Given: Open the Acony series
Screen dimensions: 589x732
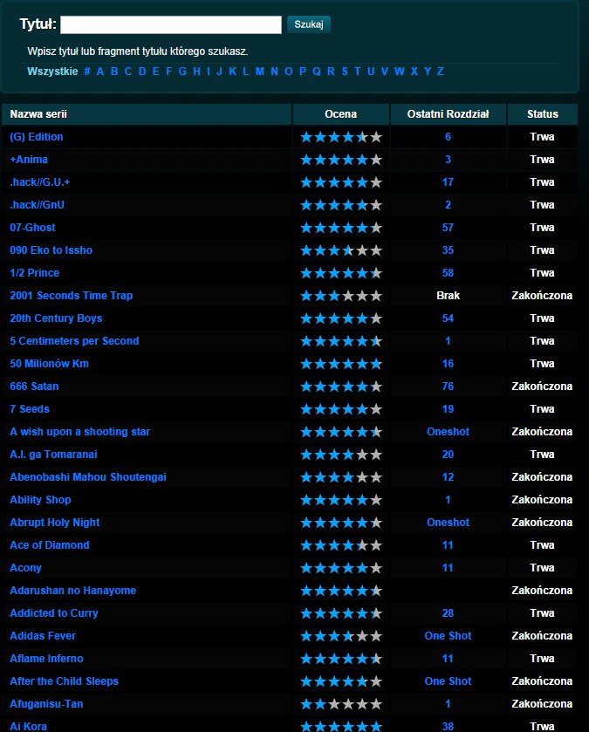Looking at the screenshot, I should pos(25,568).
